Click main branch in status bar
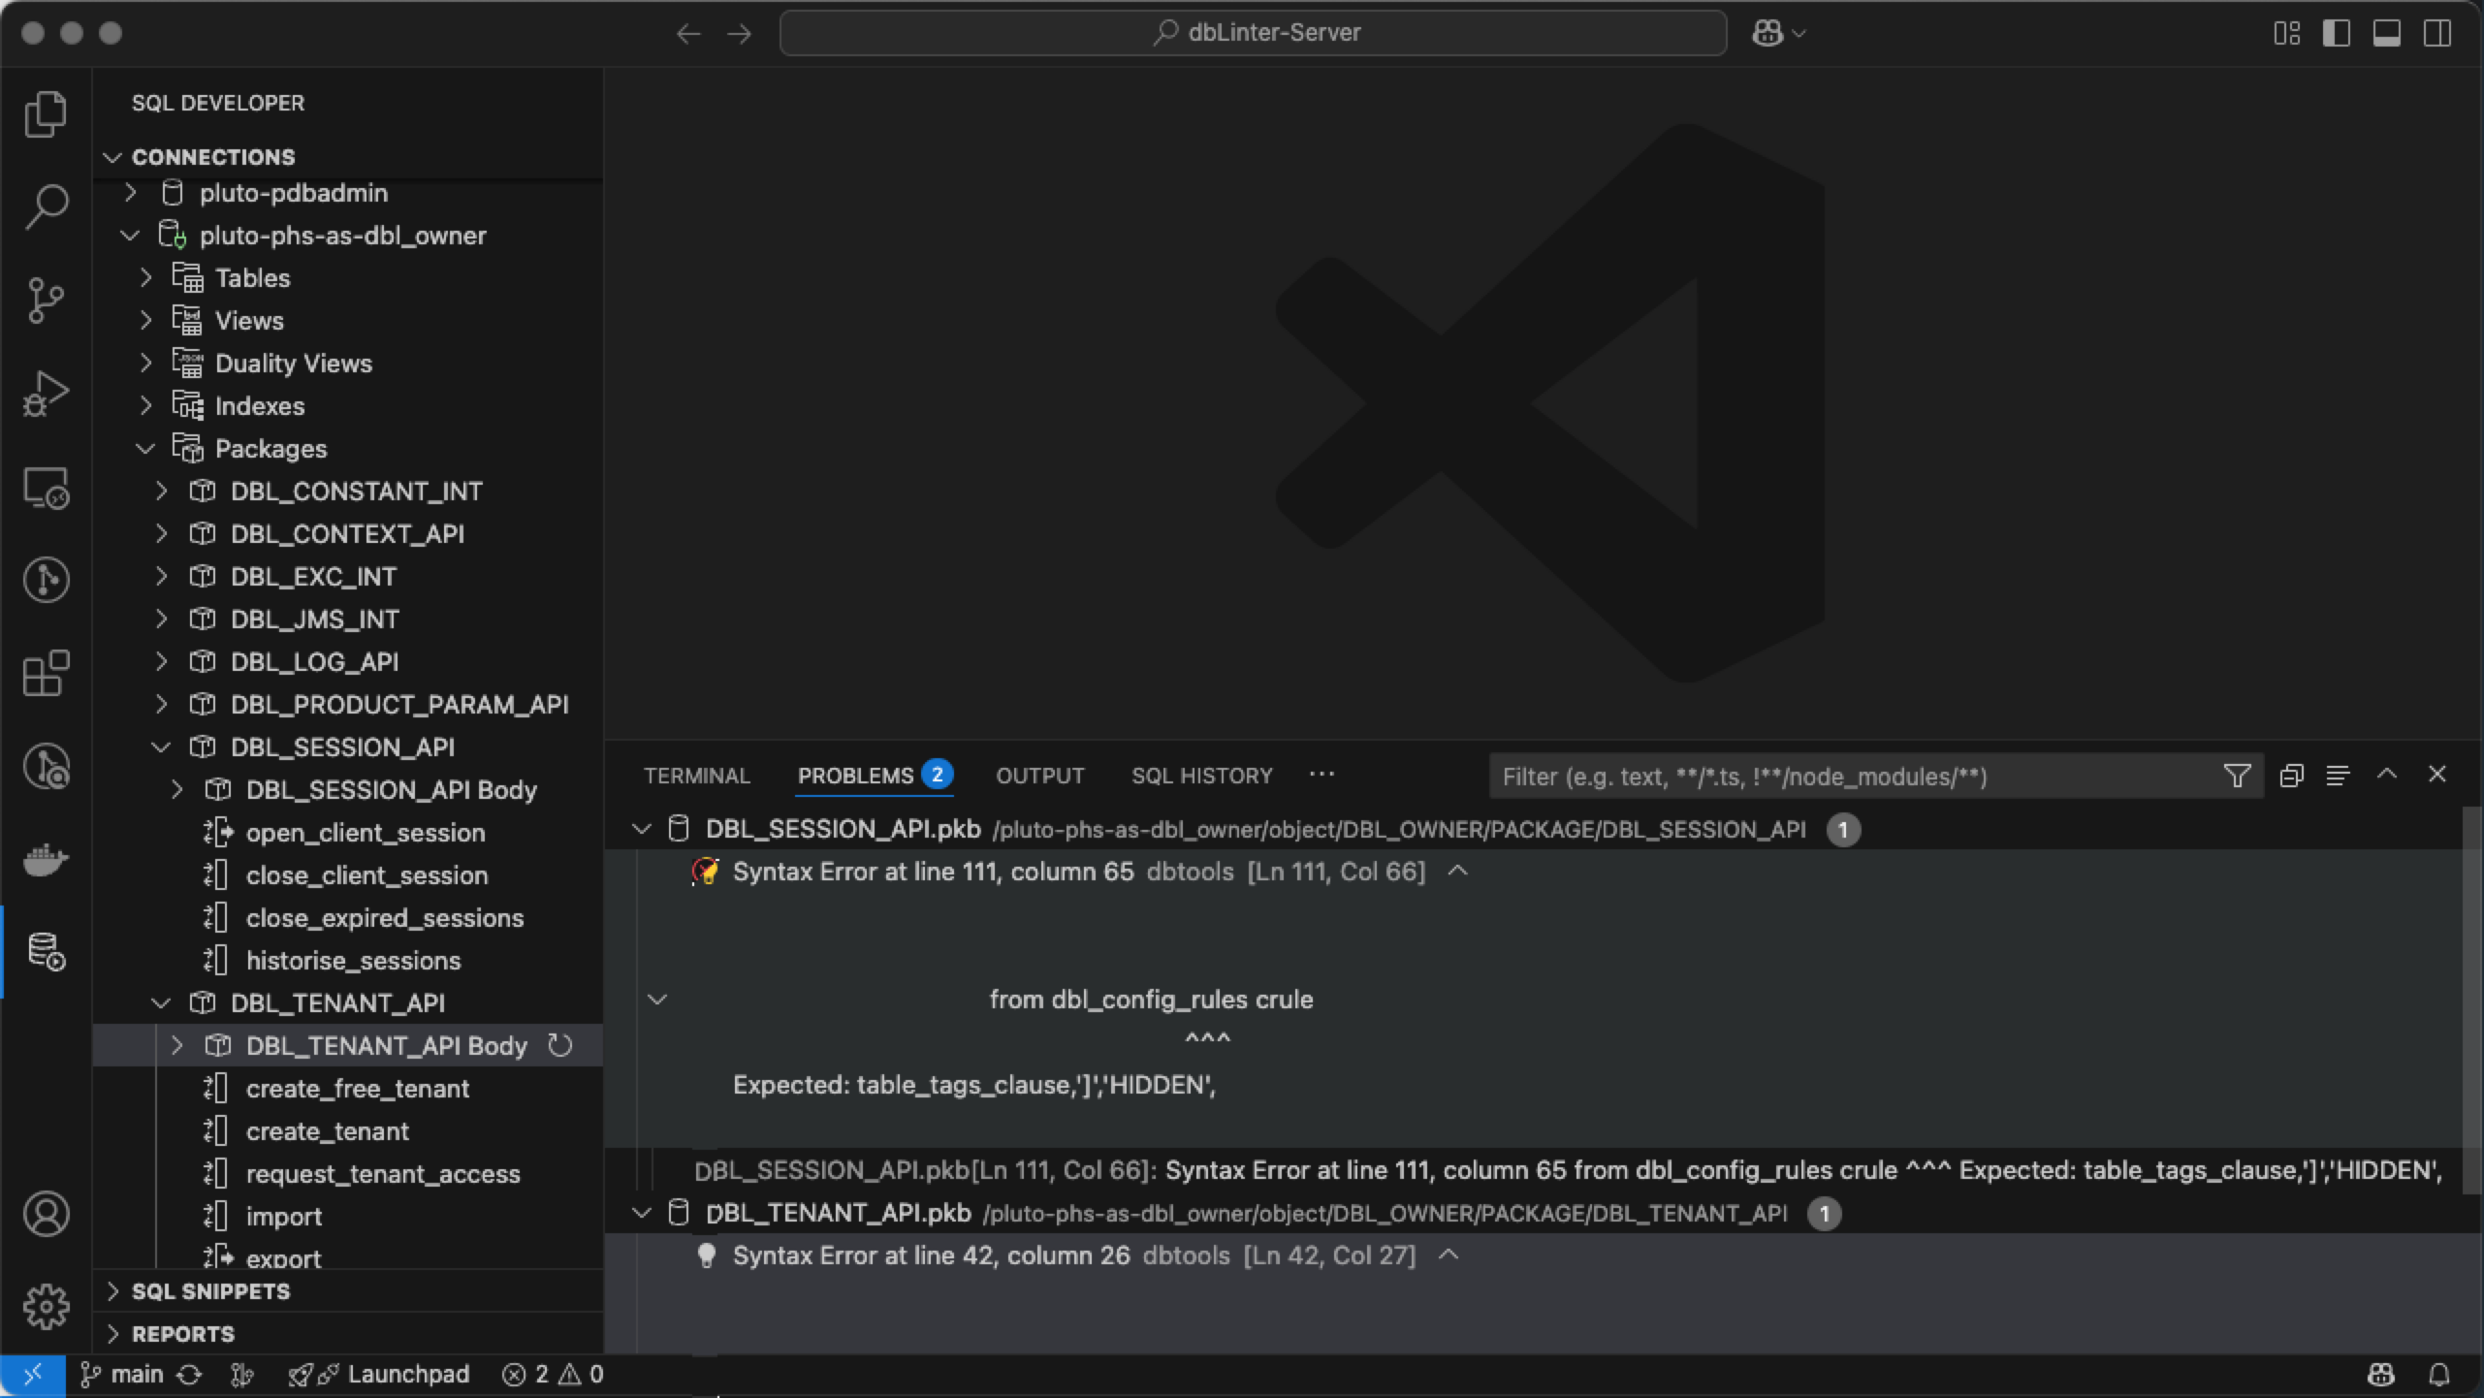The height and width of the screenshot is (1398, 2484). point(122,1375)
